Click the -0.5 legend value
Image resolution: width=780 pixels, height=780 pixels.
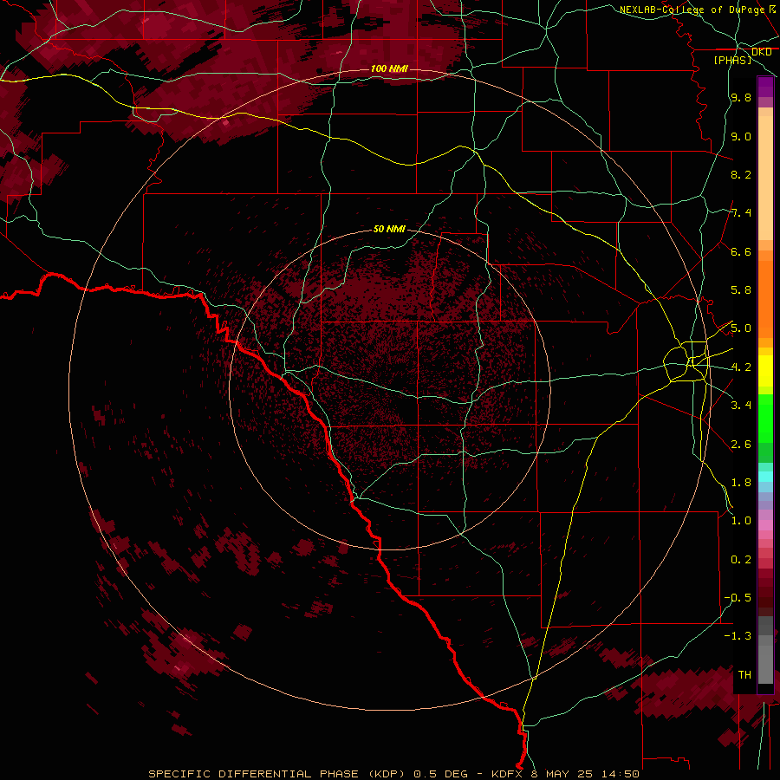[x=738, y=598]
